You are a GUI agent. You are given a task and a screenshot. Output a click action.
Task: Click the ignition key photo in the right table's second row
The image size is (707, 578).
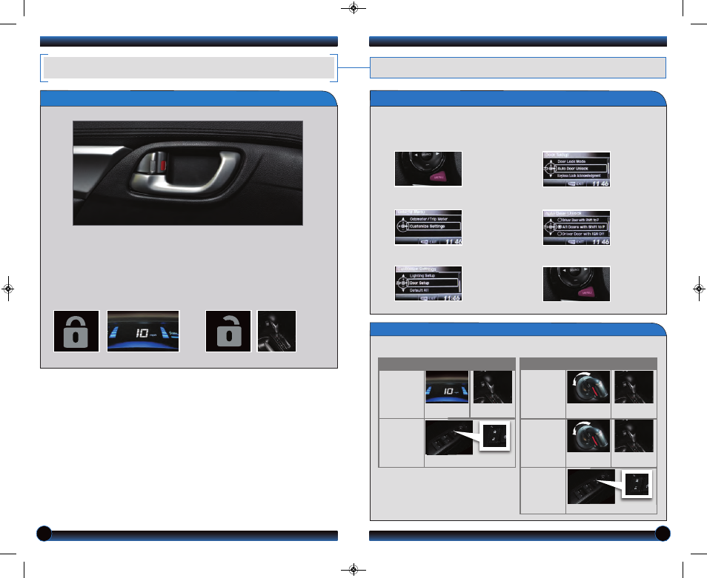click(x=588, y=436)
